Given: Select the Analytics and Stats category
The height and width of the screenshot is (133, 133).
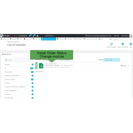Looking at the screenshot, I should [18, 79].
